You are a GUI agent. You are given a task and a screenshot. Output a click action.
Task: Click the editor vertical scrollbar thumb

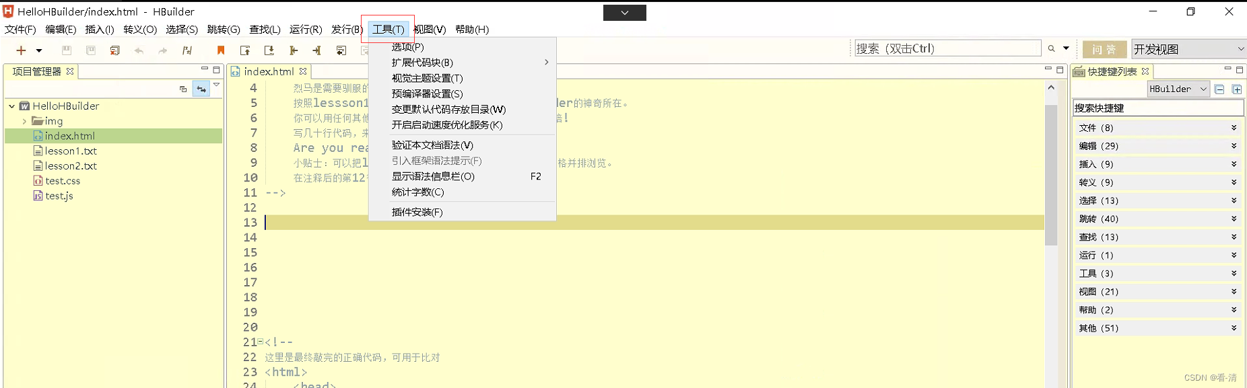[x=1051, y=175]
